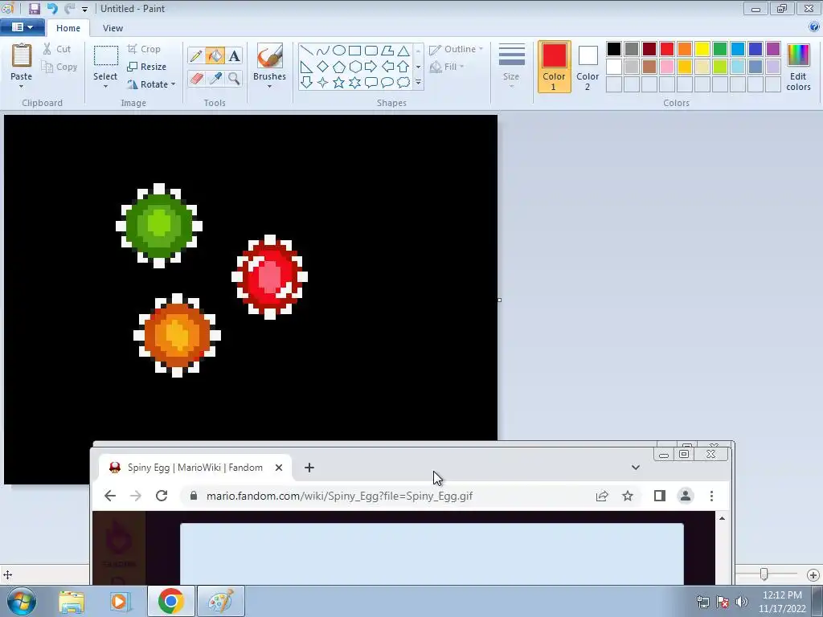The image size is (823, 617).
Task: Pick the yellow color swatch
Action: [702, 49]
